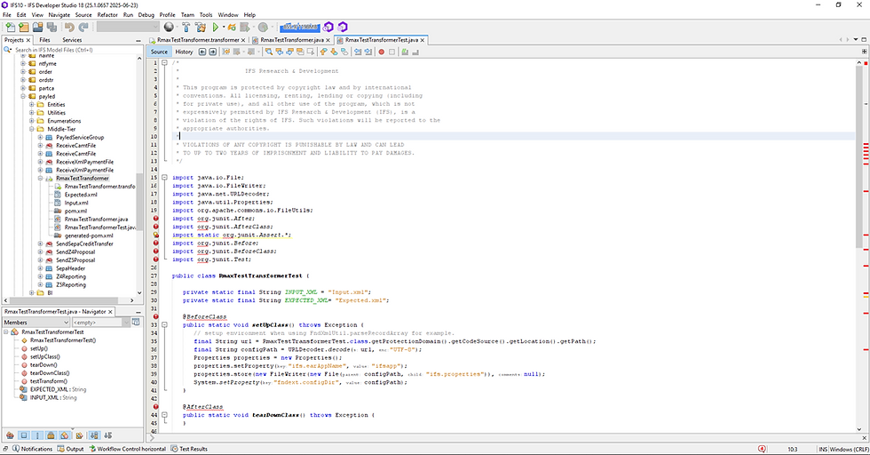Viewport: 870px width, 455px height.
Task: Click the first purple hexagon toolbar icon
Action: click(328, 27)
